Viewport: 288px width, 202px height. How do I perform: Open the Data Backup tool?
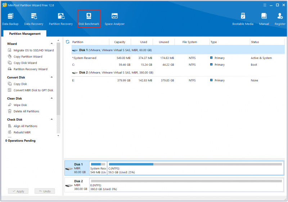click(10, 19)
